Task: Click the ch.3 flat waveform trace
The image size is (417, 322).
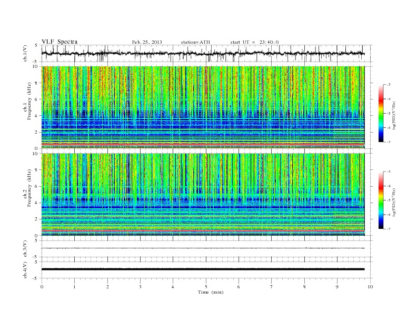Action: 203,248
